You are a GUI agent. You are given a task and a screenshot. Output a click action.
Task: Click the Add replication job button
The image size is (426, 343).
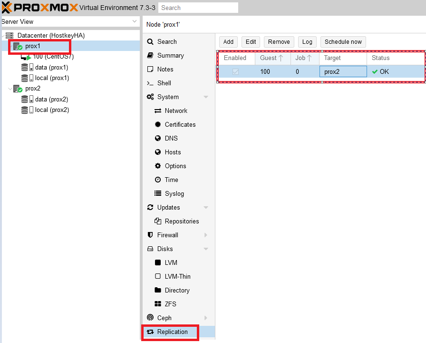[x=228, y=42]
